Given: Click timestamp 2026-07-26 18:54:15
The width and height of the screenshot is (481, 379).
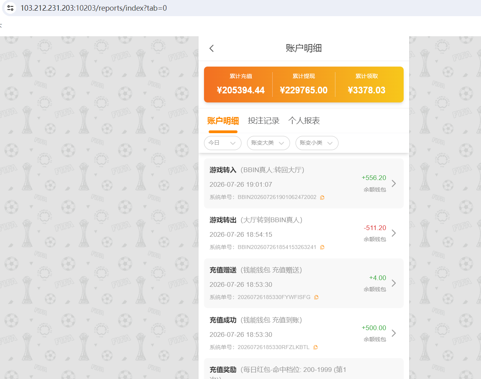Looking at the screenshot, I should point(241,235).
